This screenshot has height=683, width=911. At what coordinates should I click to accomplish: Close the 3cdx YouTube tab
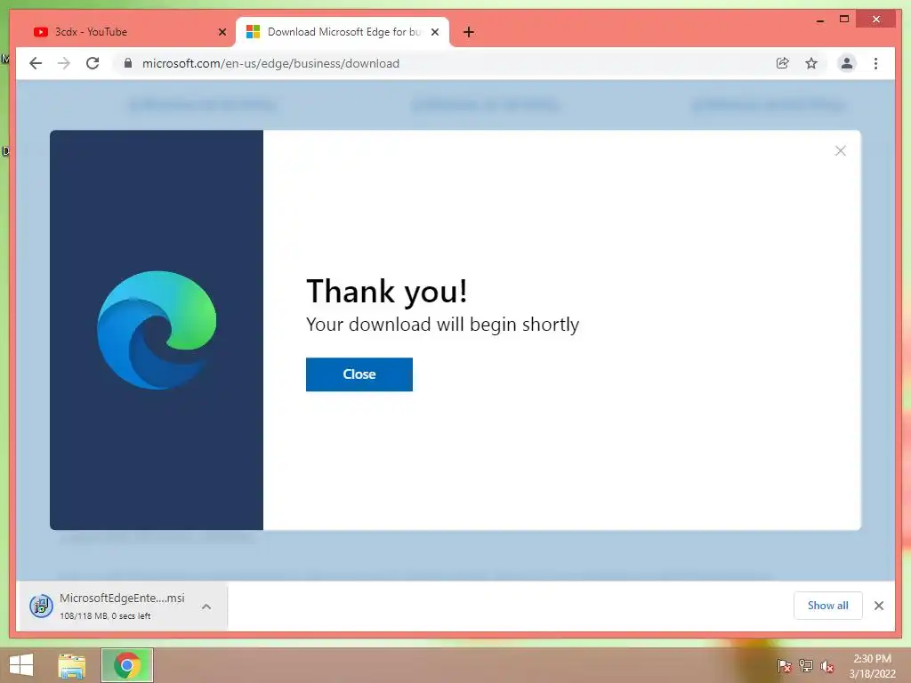[222, 32]
